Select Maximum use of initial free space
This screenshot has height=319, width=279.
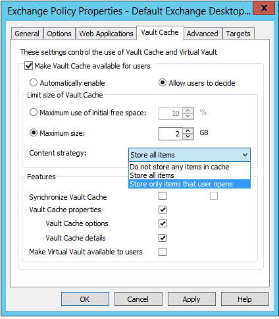[34, 112]
